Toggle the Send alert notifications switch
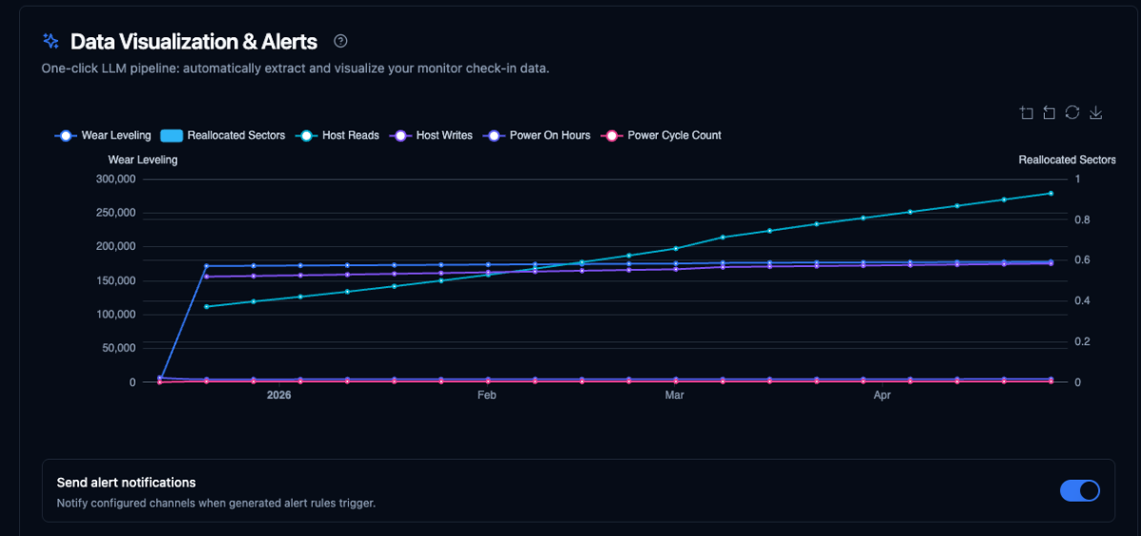The image size is (1141, 536). click(x=1080, y=490)
